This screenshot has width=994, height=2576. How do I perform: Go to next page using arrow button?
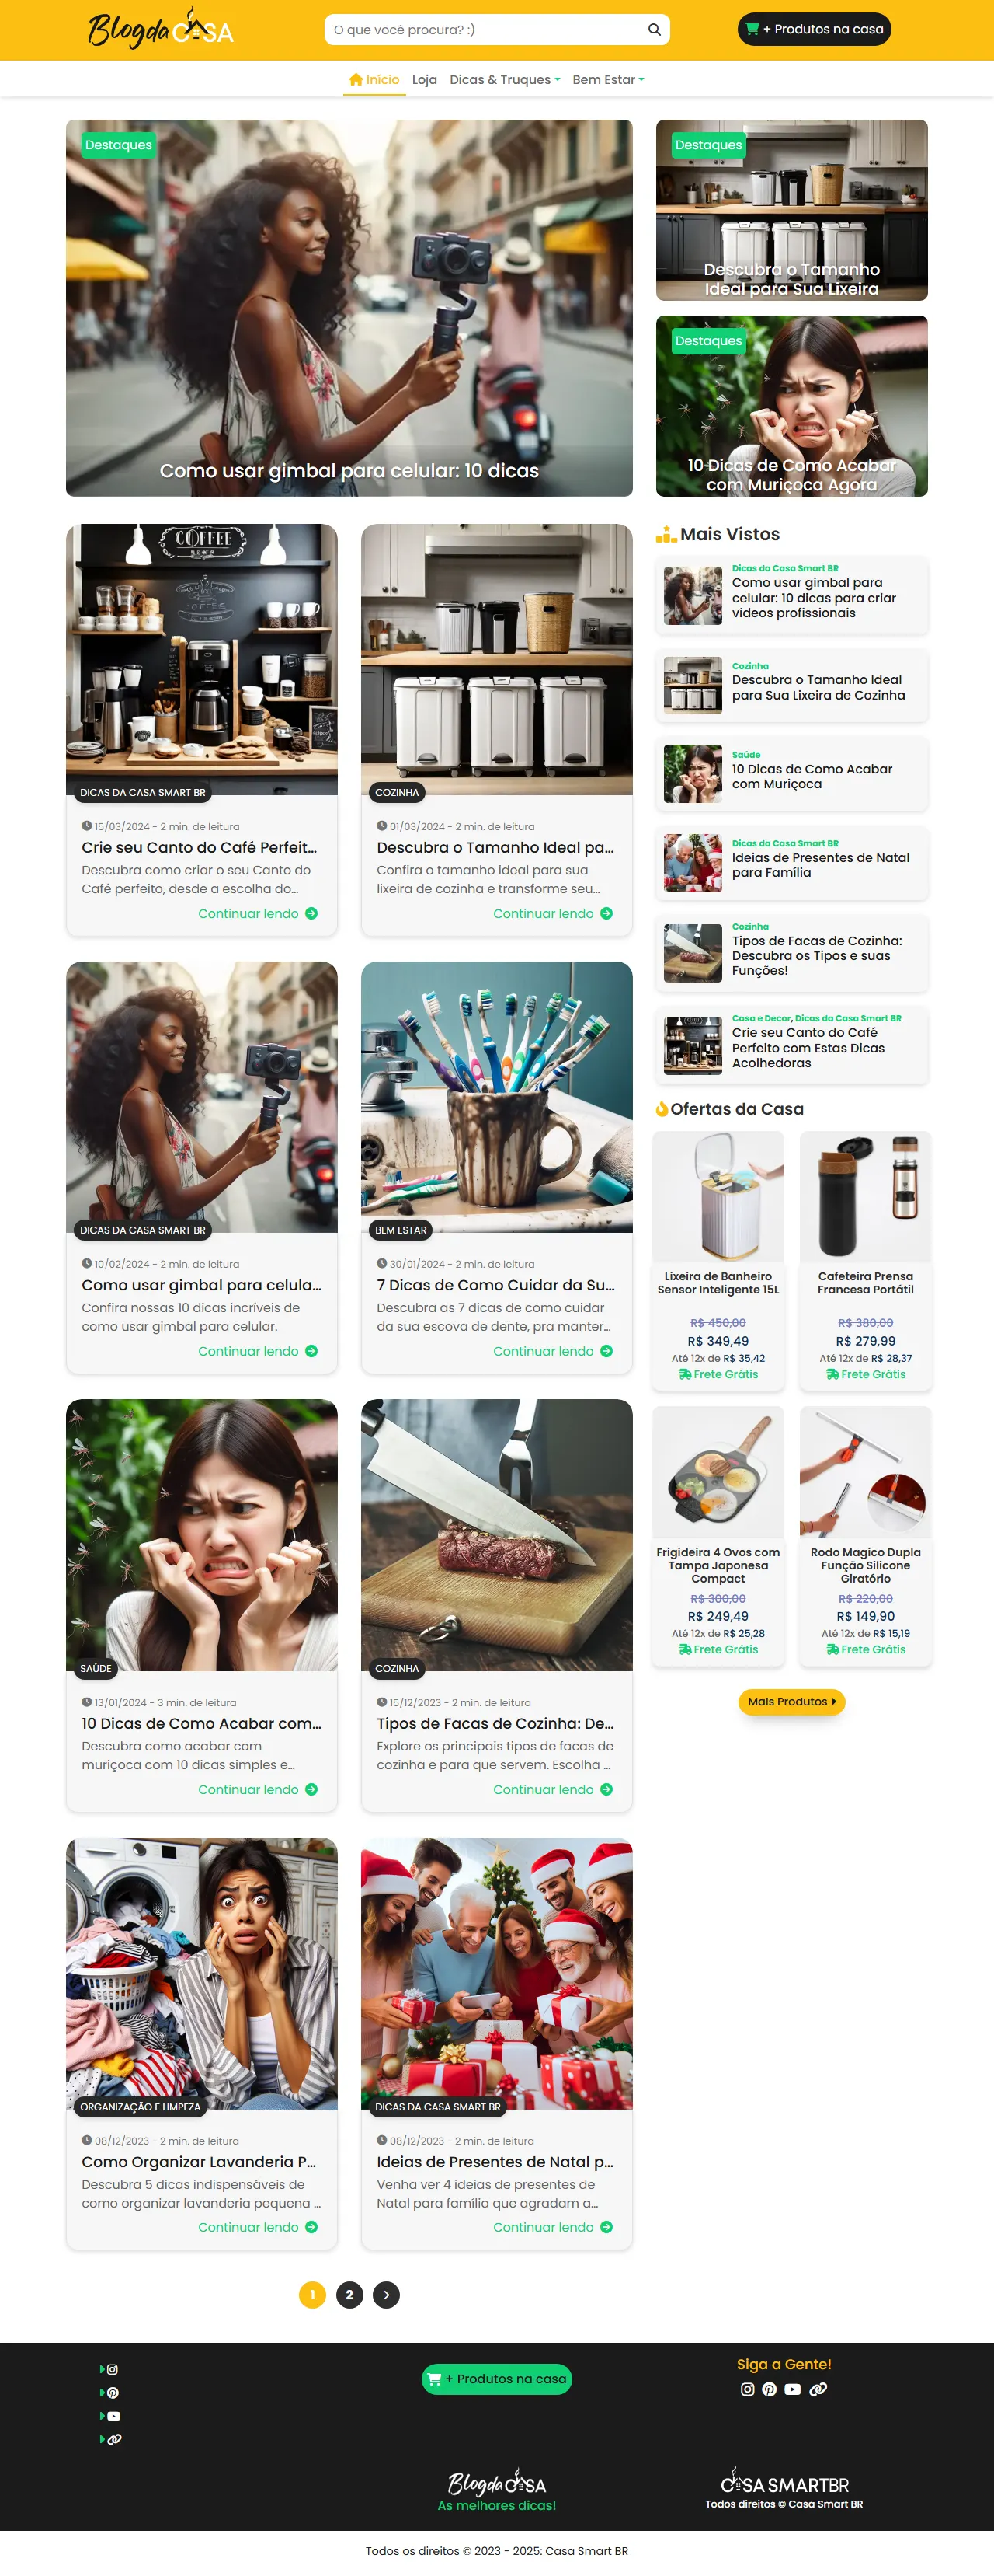pyautogui.click(x=386, y=2294)
